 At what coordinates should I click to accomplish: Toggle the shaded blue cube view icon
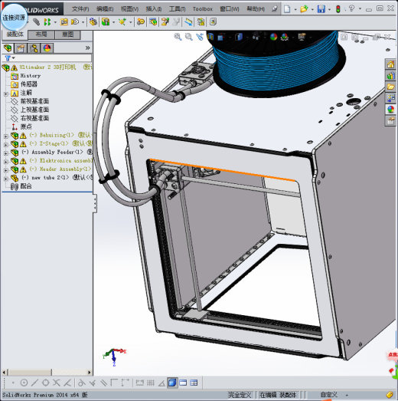pyautogui.click(x=172, y=383)
